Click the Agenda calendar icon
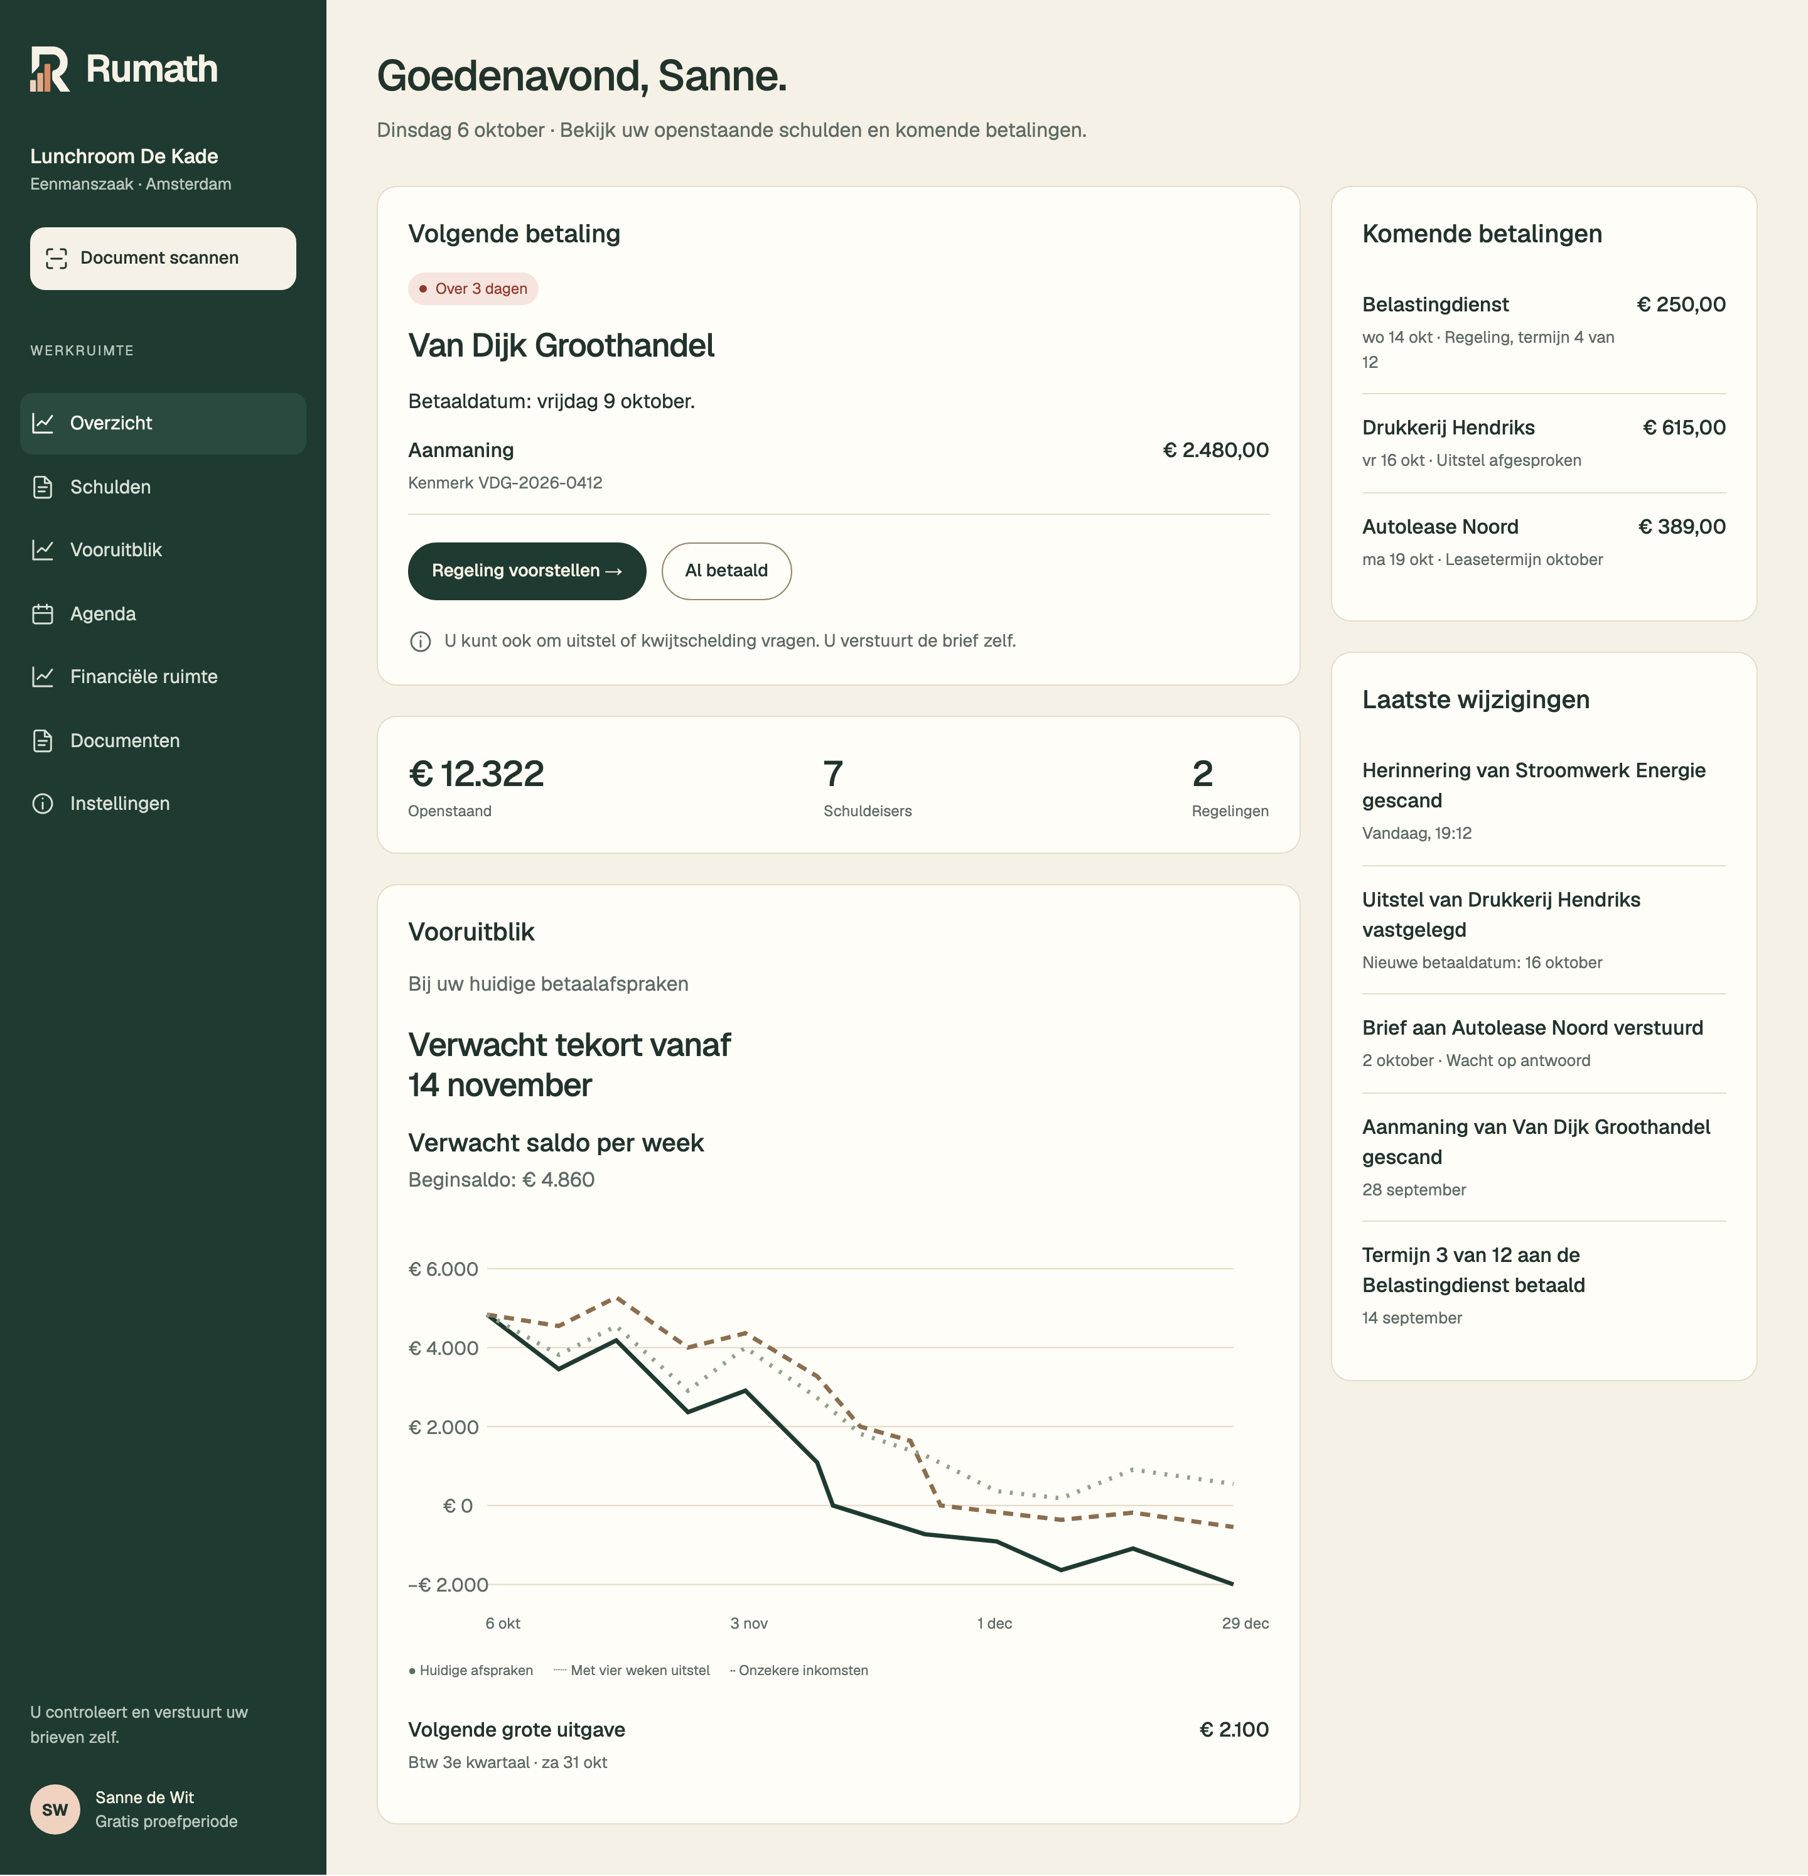This screenshot has height=1876, width=1808. tap(42, 615)
